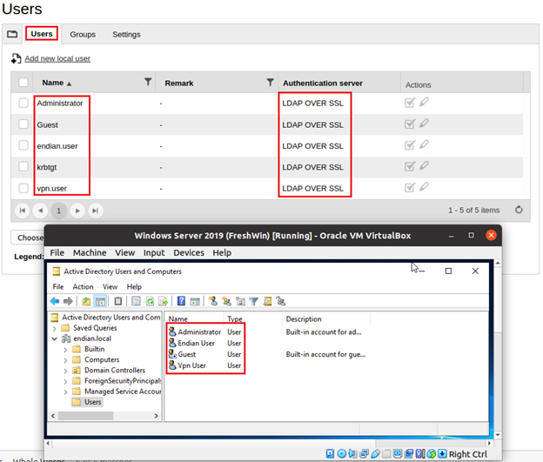Open the Choose dropdown below the table
This screenshot has width=543, height=462.
click(28, 238)
